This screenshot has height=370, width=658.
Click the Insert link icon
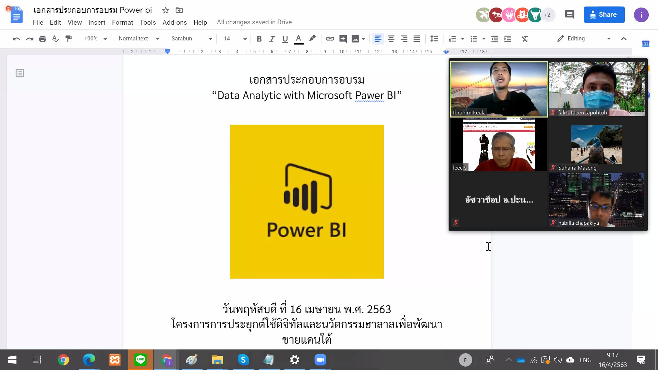pos(330,39)
